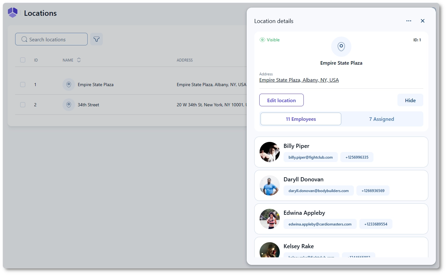Open the Empire State Plaza address link
Image resolution: width=446 pixels, height=275 pixels.
tap(299, 80)
